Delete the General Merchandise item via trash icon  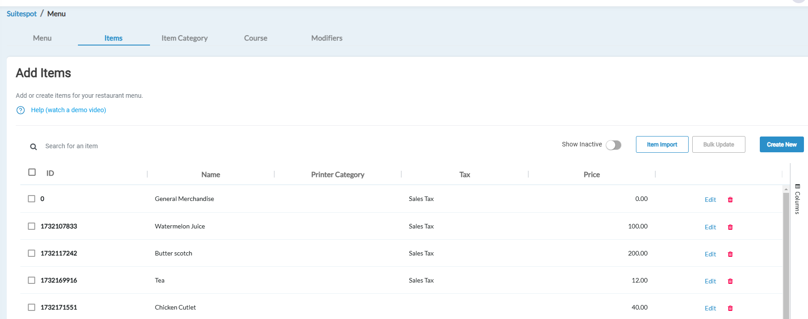pyautogui.click(x=730, y=200)
